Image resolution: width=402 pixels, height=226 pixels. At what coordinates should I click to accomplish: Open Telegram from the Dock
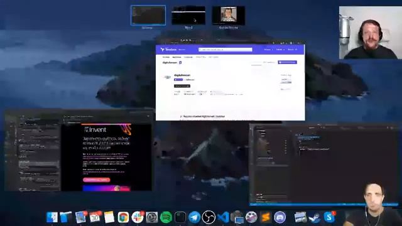pos(194,217)
